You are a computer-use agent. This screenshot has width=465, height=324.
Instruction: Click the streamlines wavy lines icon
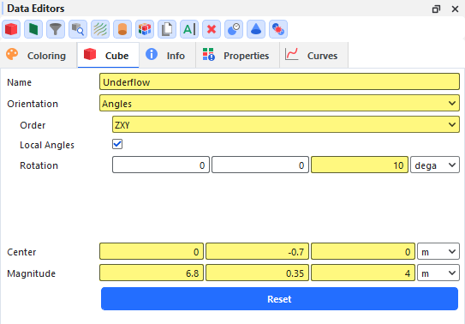(x=100, y=29)
